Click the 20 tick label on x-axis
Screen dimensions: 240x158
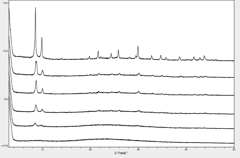(90, 149)
